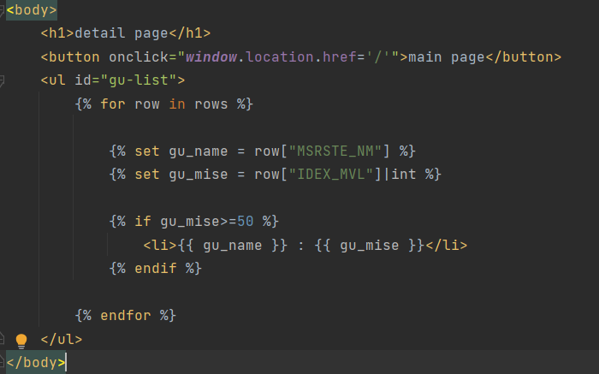Screen dimensions: 599x374
Task: Click the 'window' keyword in onclick
Action: (x=211, y=57)
